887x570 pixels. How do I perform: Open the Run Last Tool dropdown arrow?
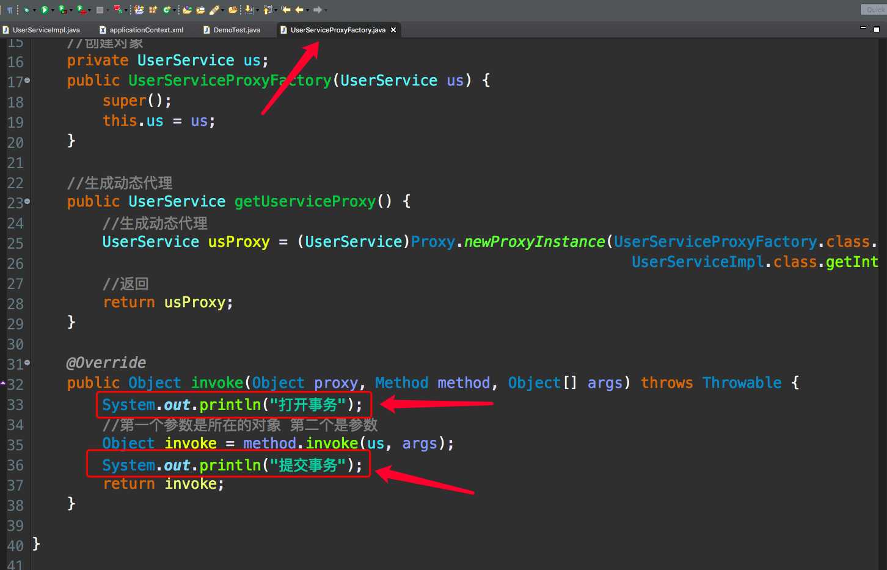89,10
